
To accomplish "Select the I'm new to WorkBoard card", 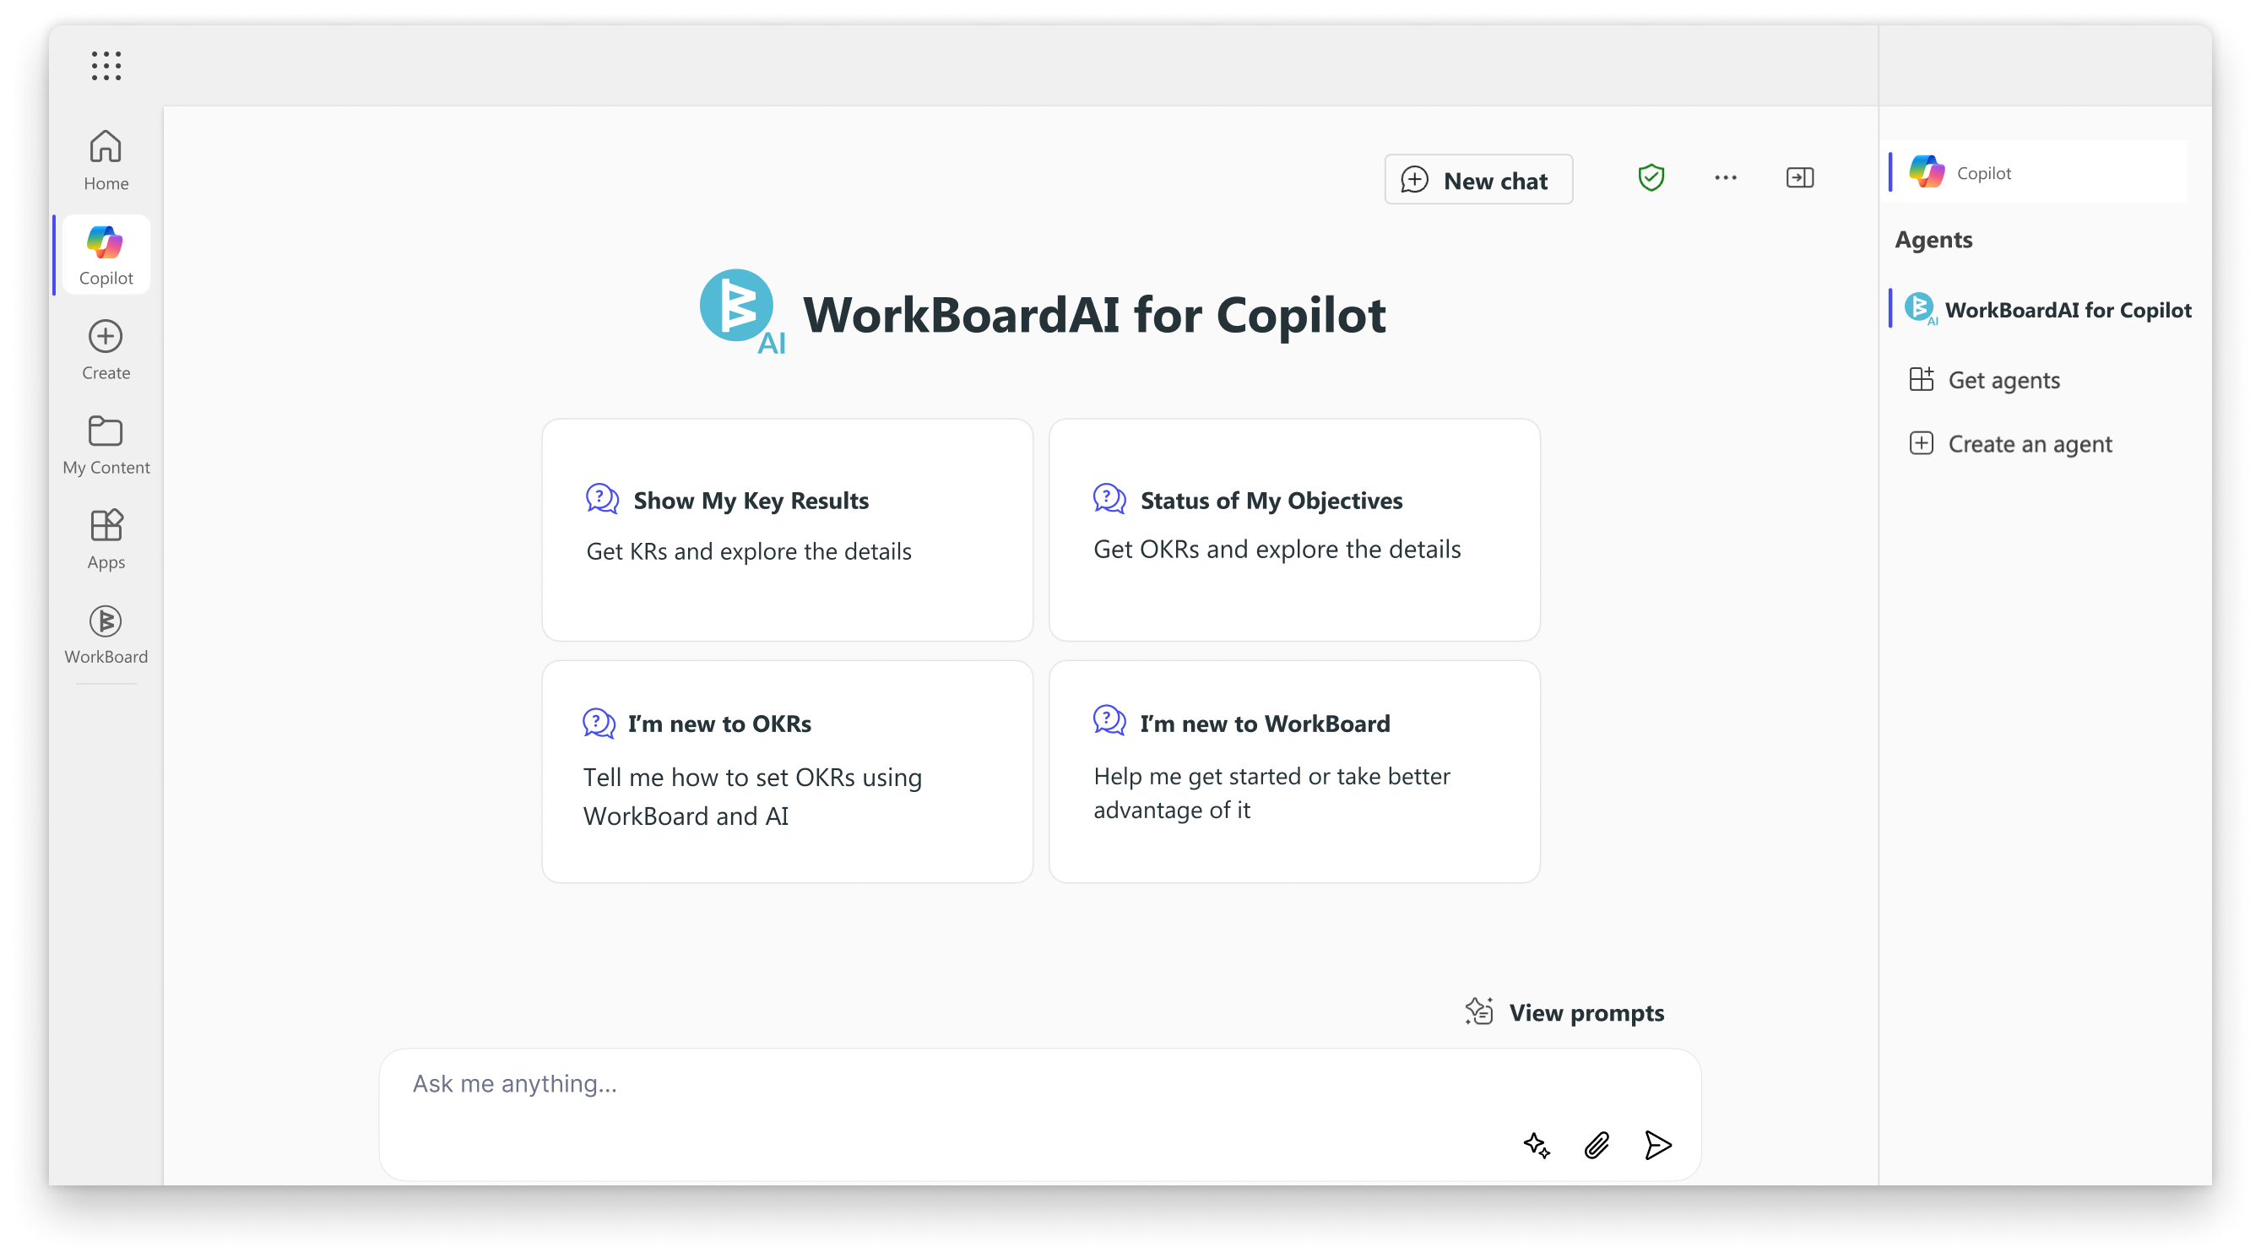I will pyautogui.click(x=1293, y=771).
